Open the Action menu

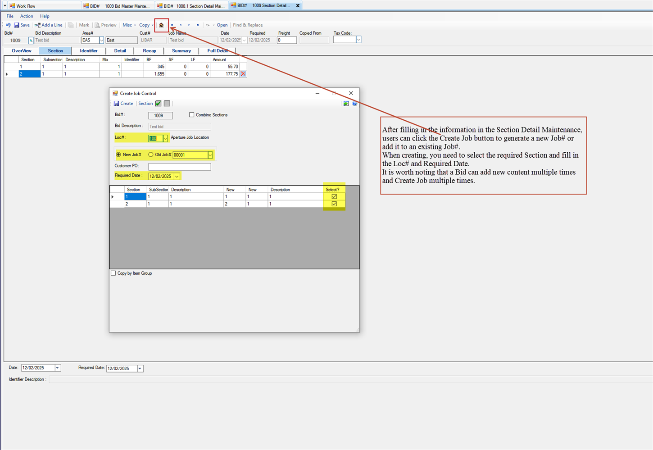(27, 16)
